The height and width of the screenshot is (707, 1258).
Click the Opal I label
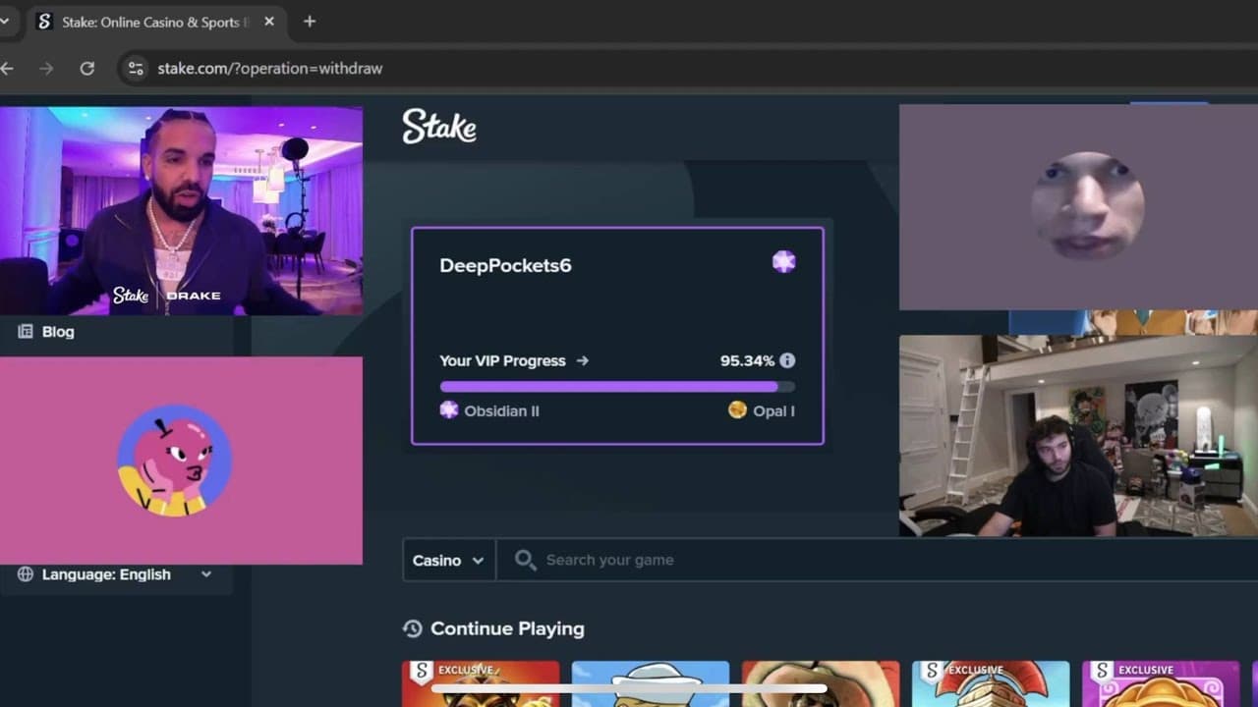pos(773,410)
